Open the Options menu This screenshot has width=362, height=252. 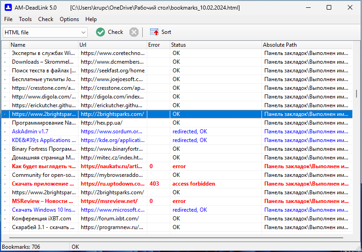coord(69,19)
